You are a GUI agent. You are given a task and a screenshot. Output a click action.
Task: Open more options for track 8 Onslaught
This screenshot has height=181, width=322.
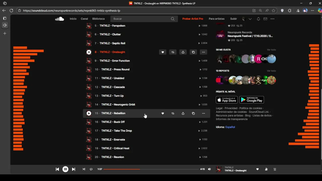[x=203, y=52]
